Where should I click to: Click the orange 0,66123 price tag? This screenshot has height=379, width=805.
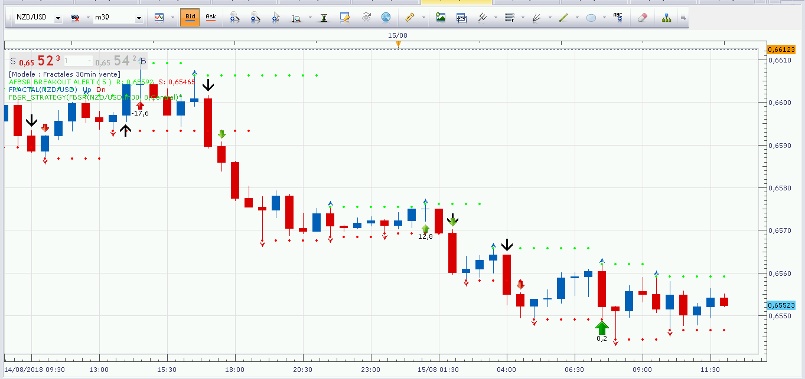(x=781, y=50)
